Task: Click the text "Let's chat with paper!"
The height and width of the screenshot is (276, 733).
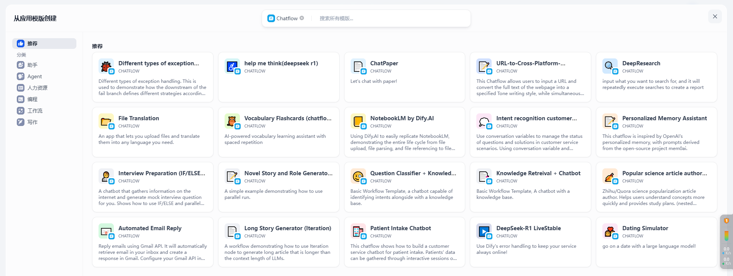Action: (x=374, y=81)
